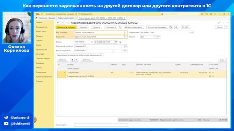234x131 pixels.
Task: Select Задолженность покупателя table tab
Action: click(x=80, y=55)
